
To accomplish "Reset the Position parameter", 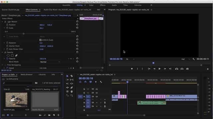I will [77, 25].
